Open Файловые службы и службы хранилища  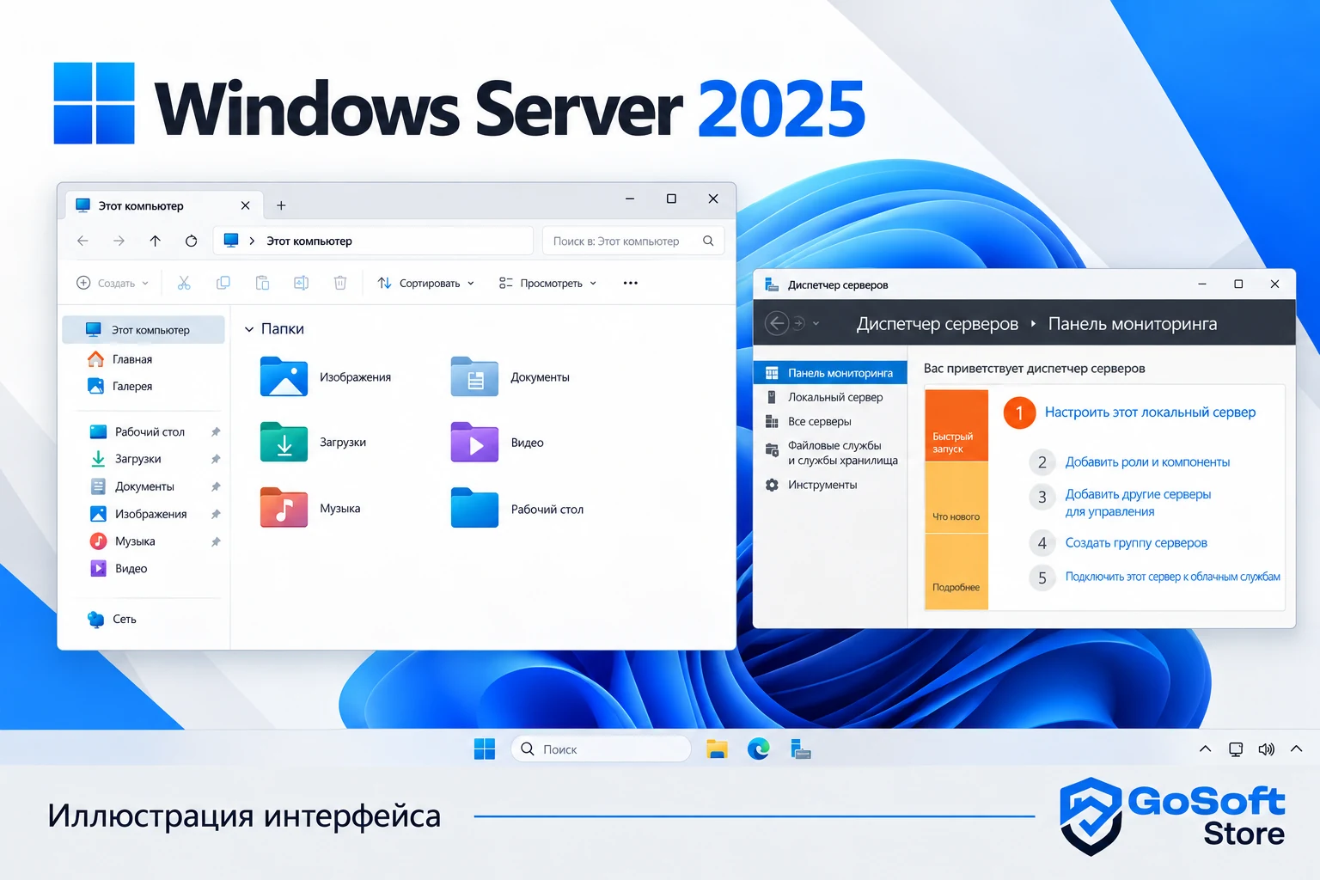830,453
